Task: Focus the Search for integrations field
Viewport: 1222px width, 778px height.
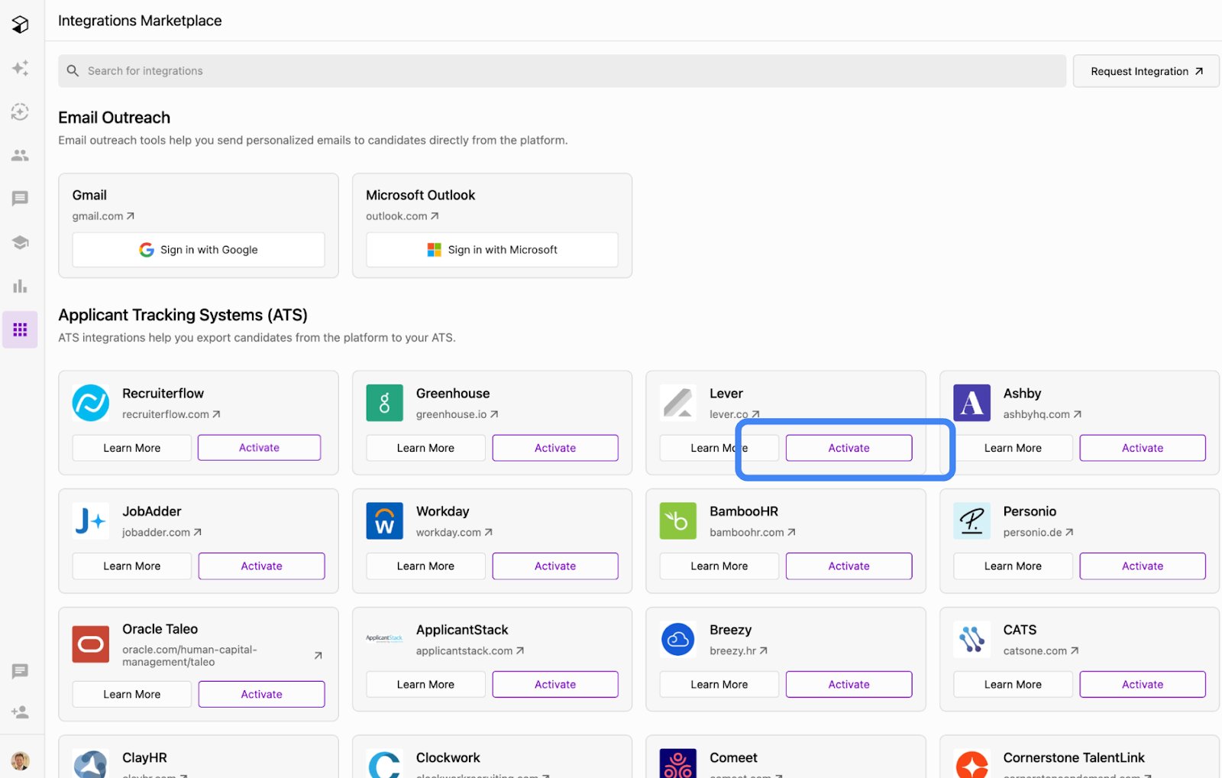Action: 562,71
